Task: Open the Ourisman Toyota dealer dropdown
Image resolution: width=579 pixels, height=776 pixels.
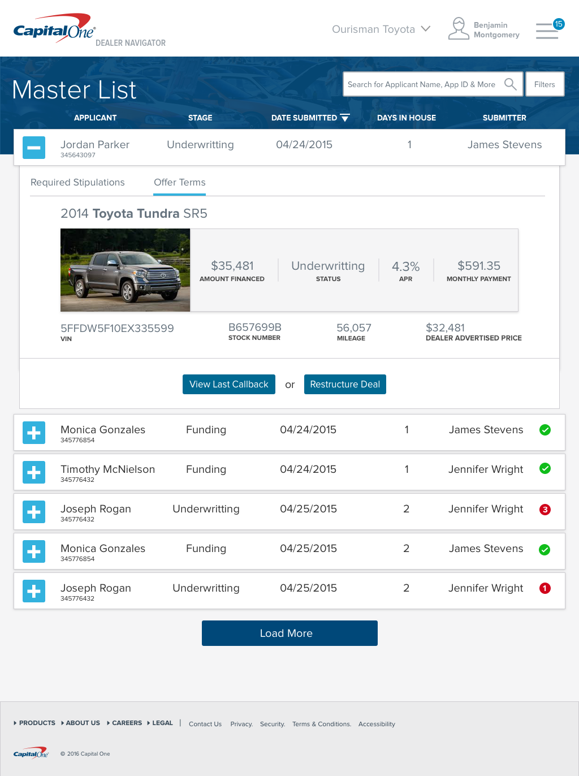Action: [381, 29]
